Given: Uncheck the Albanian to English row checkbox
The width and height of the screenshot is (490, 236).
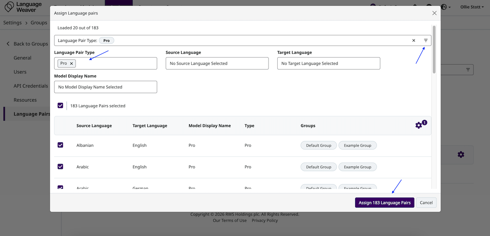Looking at the screenshot, I should pyautogui.click(x=60, y=145).
